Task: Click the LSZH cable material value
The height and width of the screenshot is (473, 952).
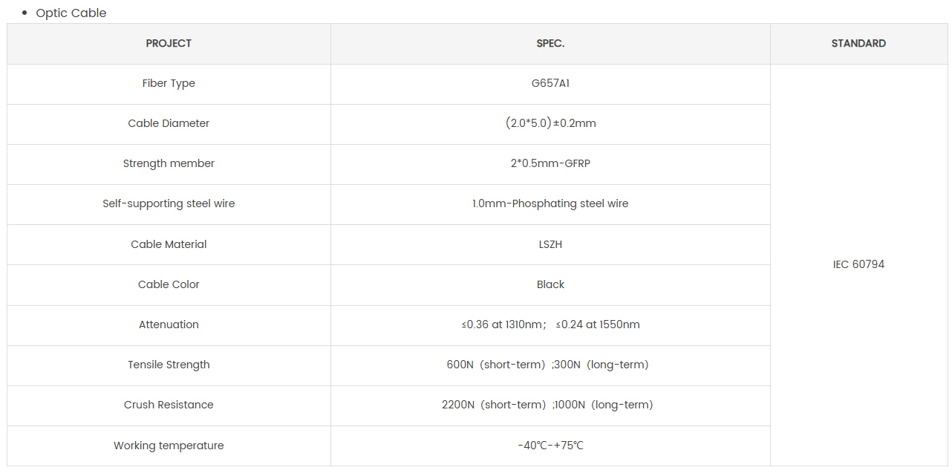Action: [550, 244]
